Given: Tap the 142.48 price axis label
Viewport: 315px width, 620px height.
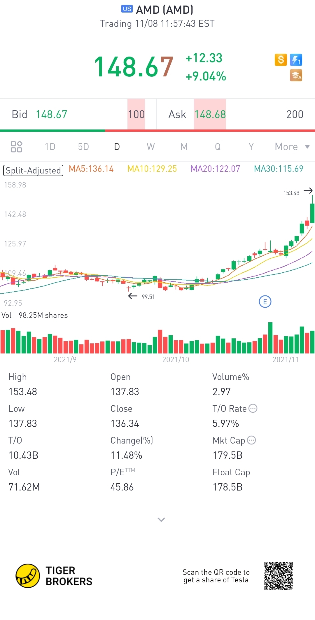Looking at the screenshot, I should (x=15, y=214).
